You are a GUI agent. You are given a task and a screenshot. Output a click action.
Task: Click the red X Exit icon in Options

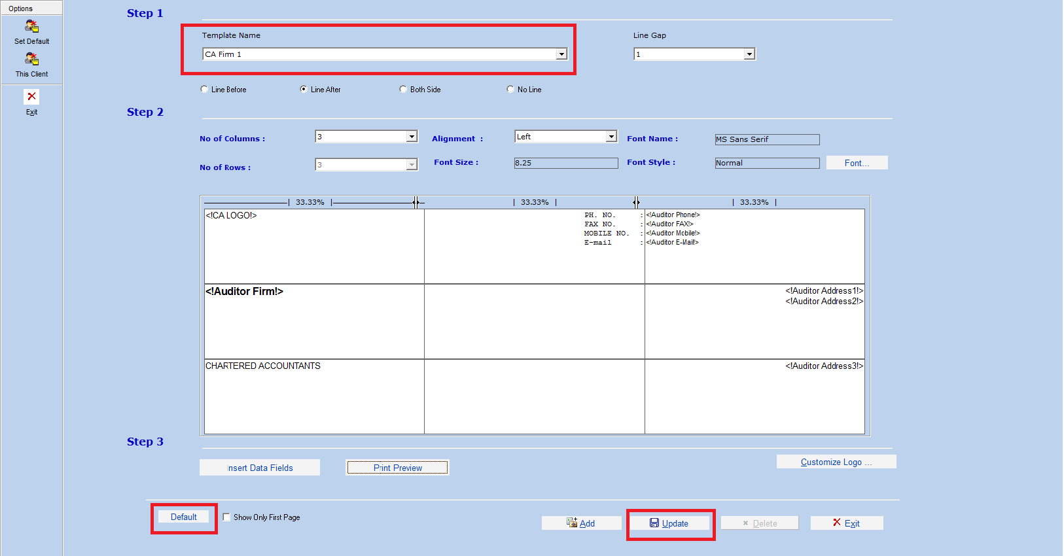(x=31, y=97)
